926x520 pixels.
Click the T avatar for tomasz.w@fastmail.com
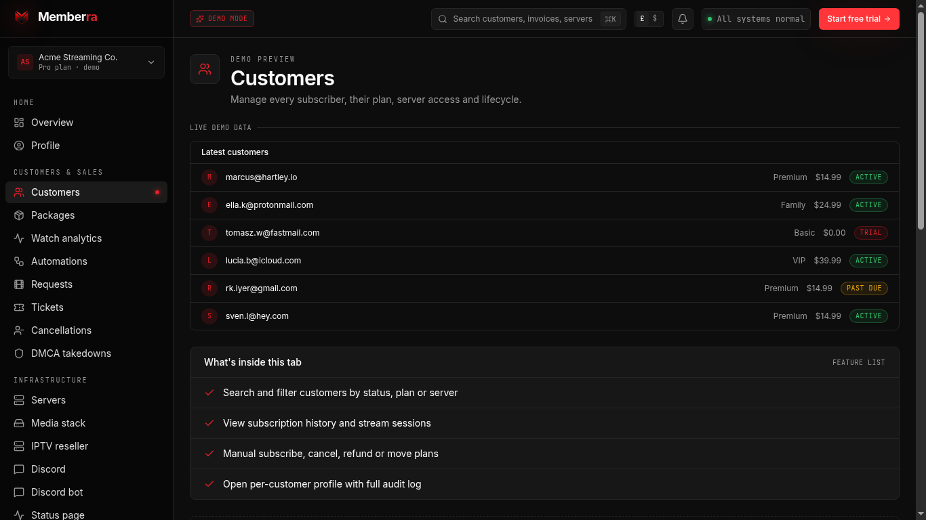pos(209,233)
